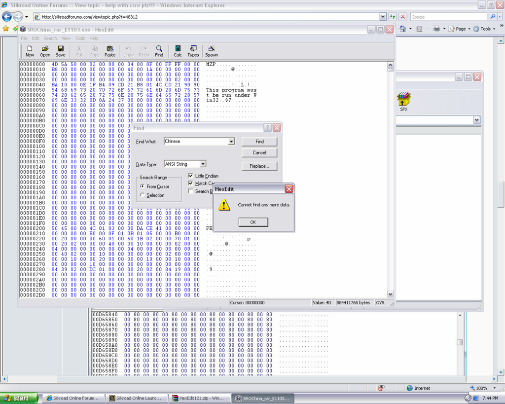Click the Find What text field
The image size is (505, 404).
click(x=196, y=142)
